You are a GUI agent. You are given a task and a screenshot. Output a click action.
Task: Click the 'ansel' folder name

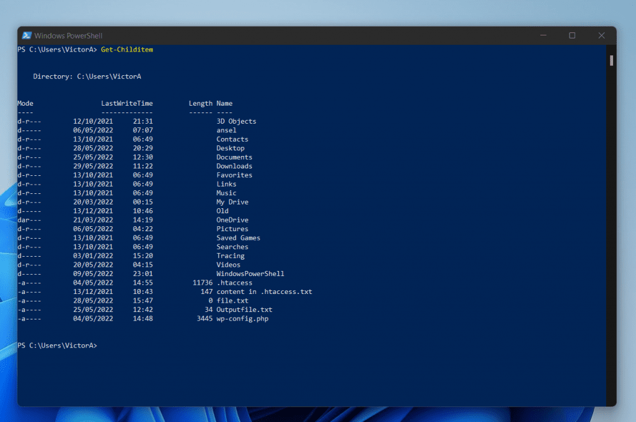click(226, 131)
